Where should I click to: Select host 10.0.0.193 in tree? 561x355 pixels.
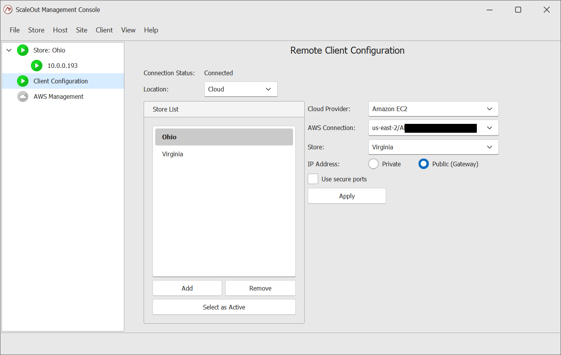coord(63,66)
